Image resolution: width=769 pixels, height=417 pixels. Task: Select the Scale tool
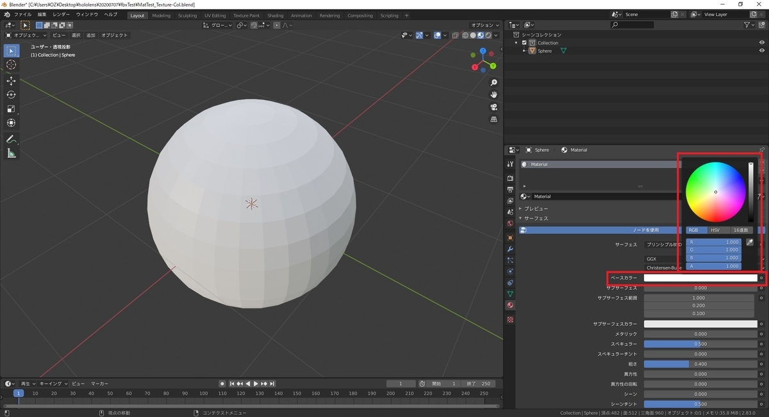(11, 109)
